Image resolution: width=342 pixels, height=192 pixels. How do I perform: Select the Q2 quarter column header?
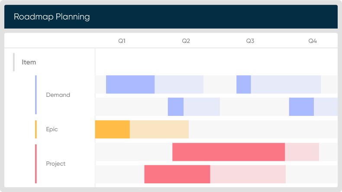coord(186,41)
